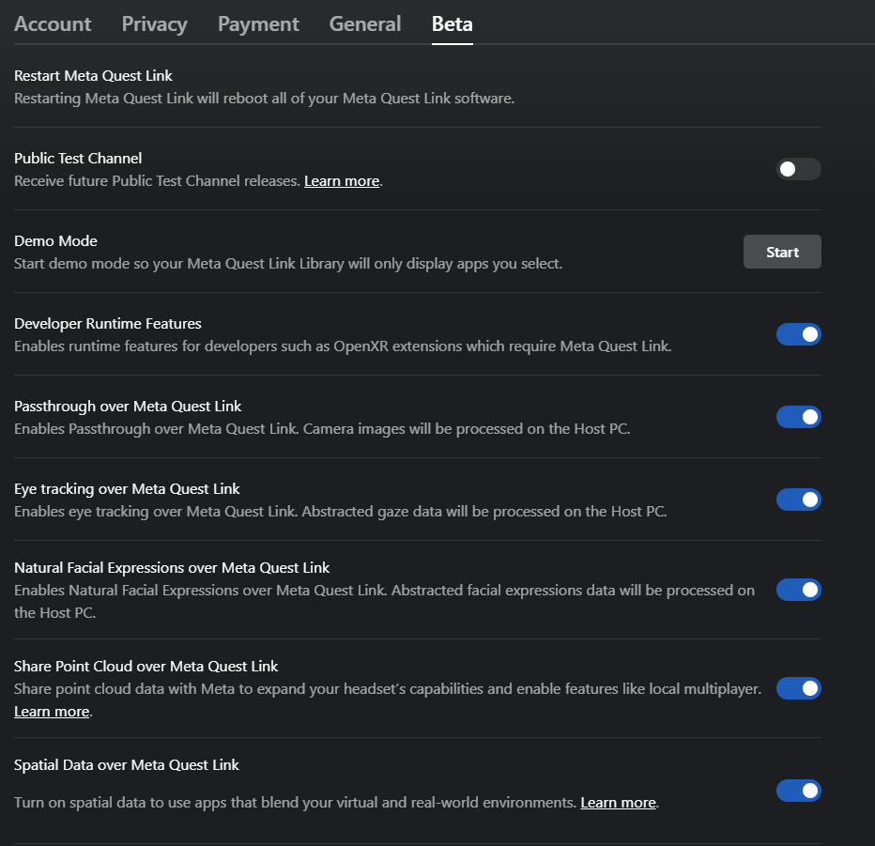Screen dimensions: 875x846
Task: Switch to the Account tab
Action: [x=52, y=23]
